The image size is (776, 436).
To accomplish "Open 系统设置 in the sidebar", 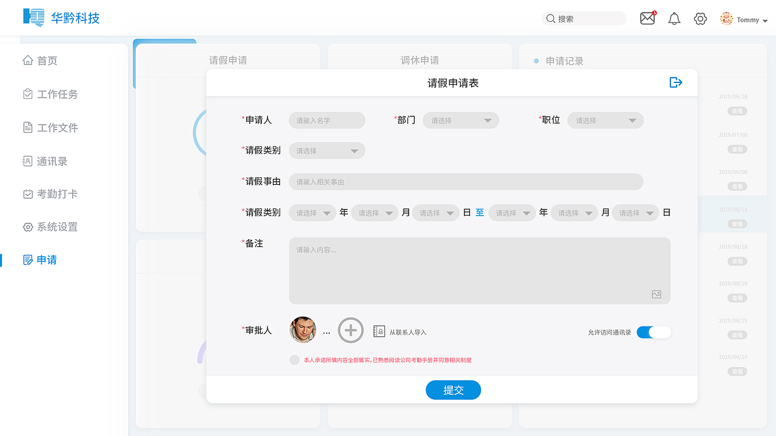I will [50, 227].
